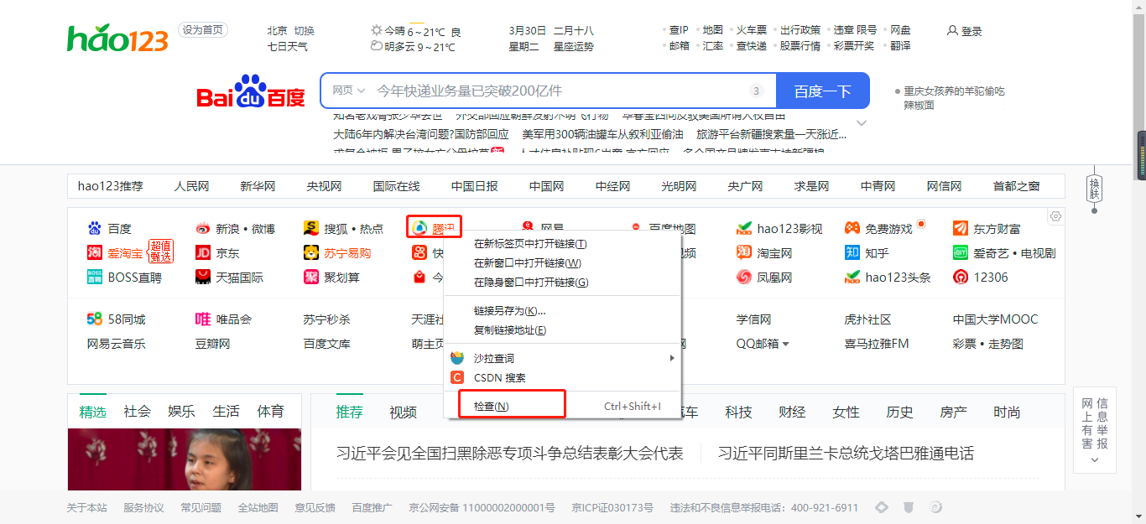1146x524 pixels.
Task: Expand the 网上有害信息举报 panel chevron
Action: pyautogui.click(x=1094, y=459)
